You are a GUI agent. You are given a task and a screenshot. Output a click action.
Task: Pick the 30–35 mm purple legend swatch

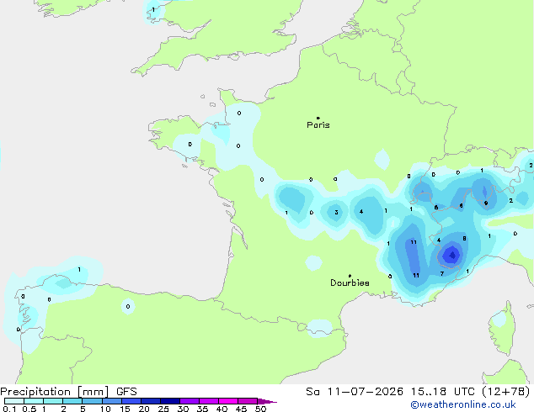click(x=190, y=401)
